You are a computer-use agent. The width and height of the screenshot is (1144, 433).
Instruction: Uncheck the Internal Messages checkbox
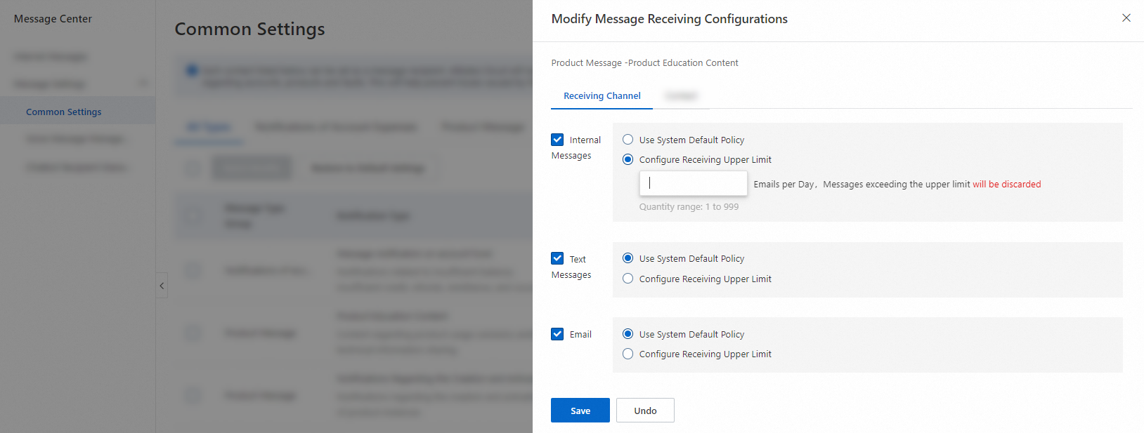[557, 140]
